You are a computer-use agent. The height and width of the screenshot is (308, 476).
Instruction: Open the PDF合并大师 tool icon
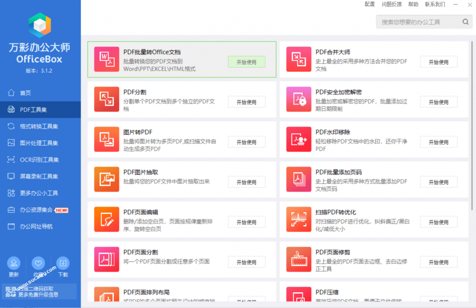299,59
